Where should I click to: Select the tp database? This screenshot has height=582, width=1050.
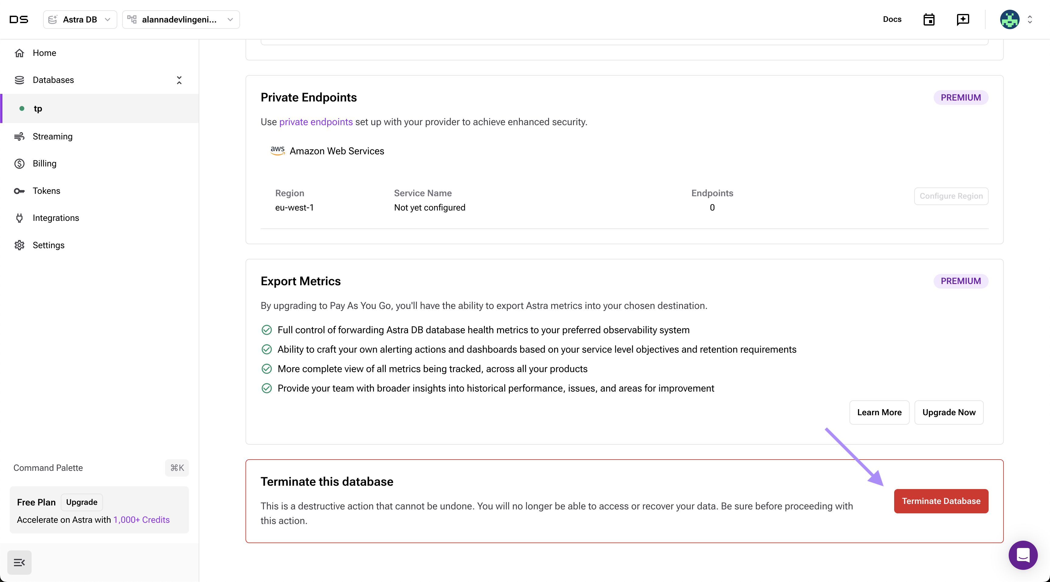38,108
